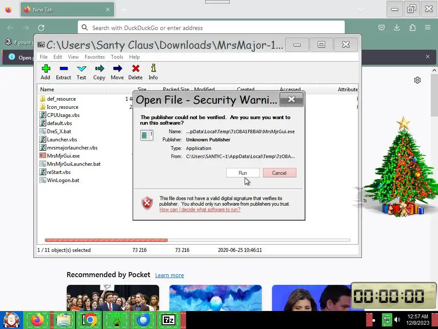Select the default.vbs file

point(56,123)
